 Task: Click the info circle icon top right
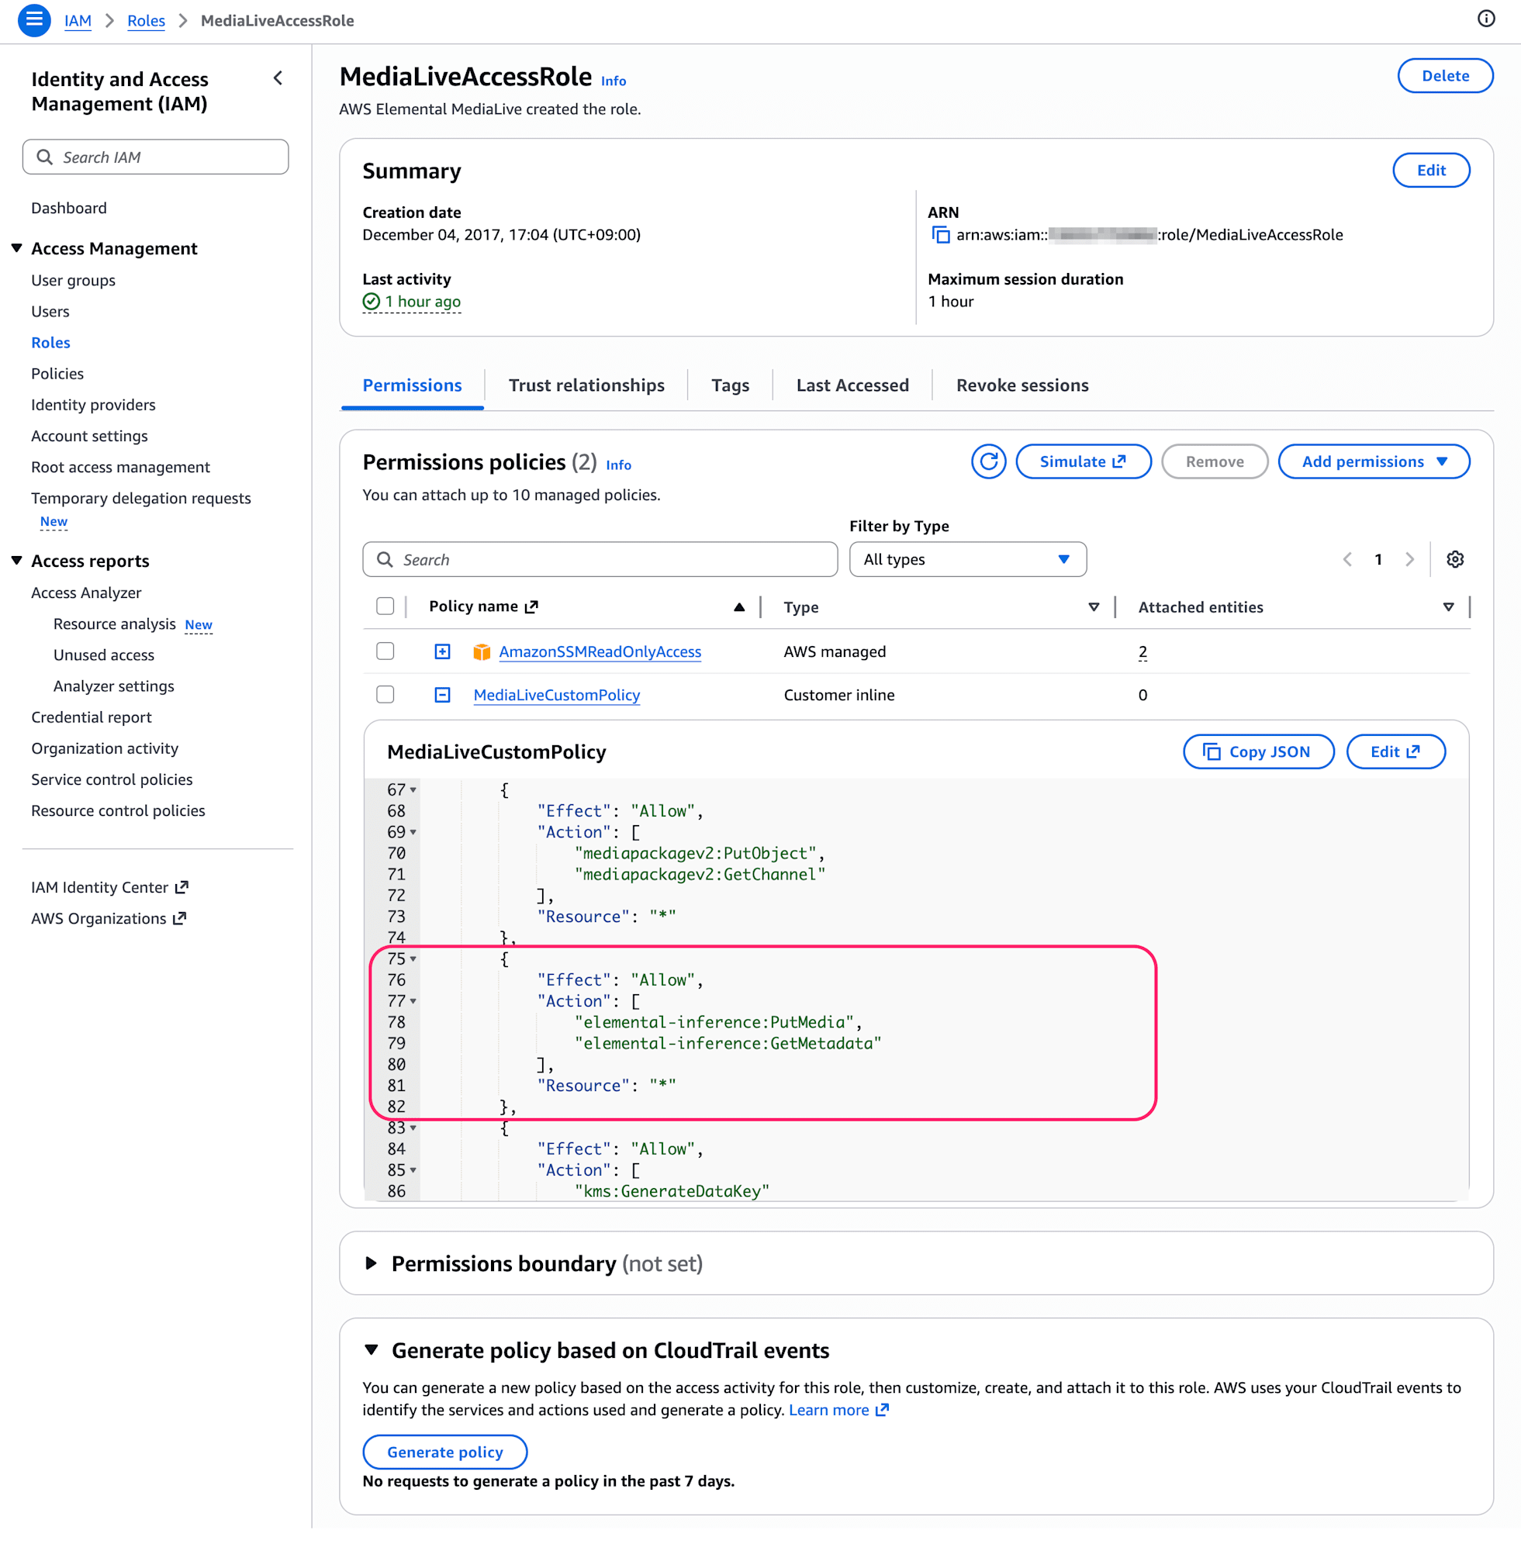tap(1485, 19)
